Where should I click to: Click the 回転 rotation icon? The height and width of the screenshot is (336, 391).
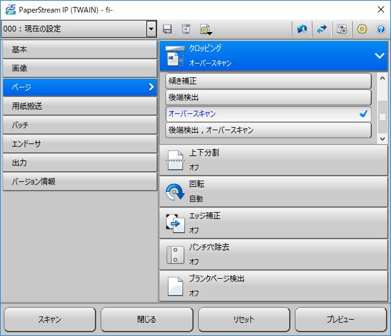click(175, 192)
